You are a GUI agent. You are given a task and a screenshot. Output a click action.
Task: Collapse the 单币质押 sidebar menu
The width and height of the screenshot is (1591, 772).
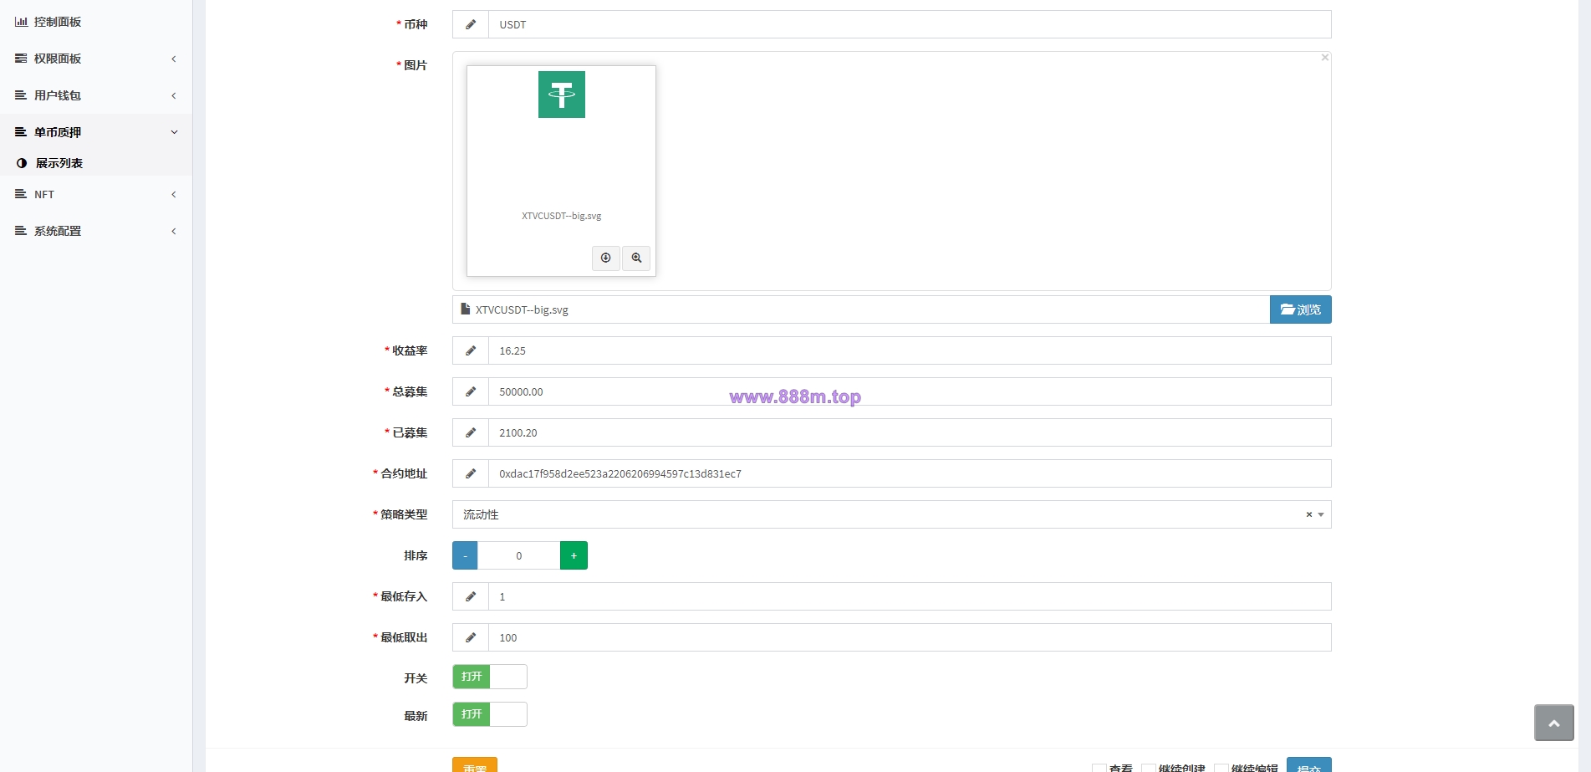[96, 132]
